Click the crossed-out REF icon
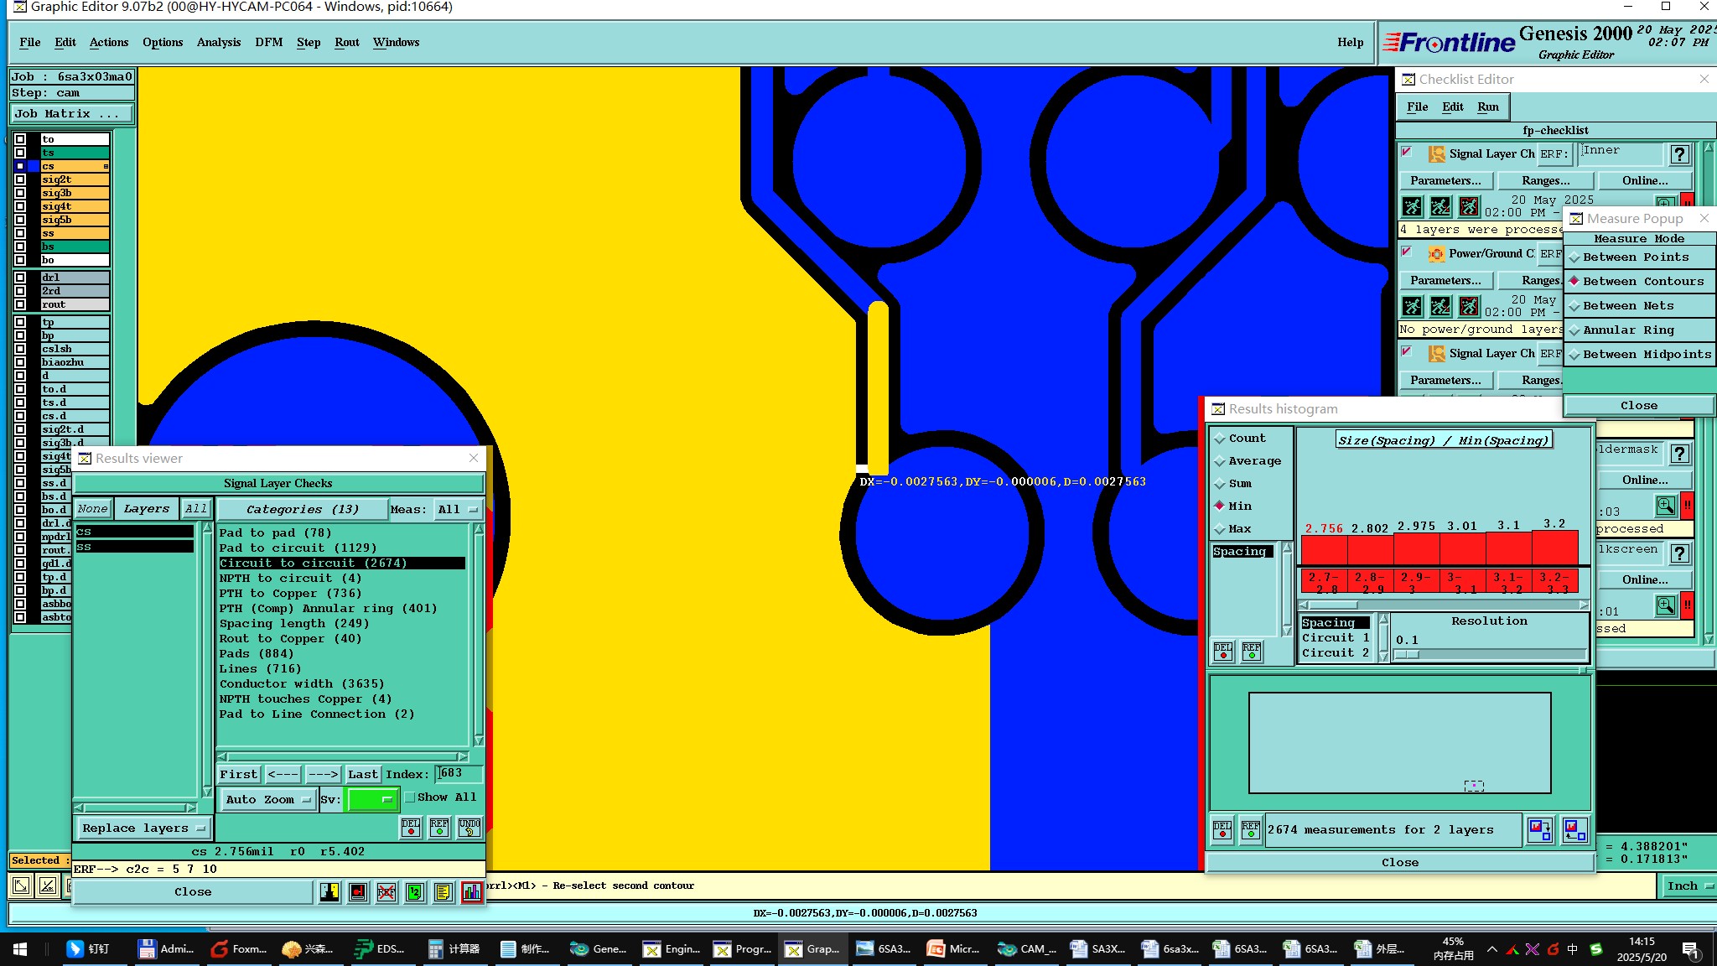The width and height of the screenshot is (1717, 966). click(x=386, y=892)
